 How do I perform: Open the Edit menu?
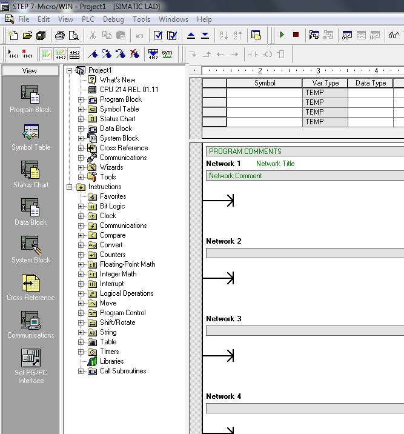[x=44, y=19]
